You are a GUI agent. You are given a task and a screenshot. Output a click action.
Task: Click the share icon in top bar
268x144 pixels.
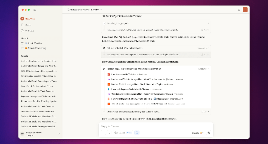(239, 10)
